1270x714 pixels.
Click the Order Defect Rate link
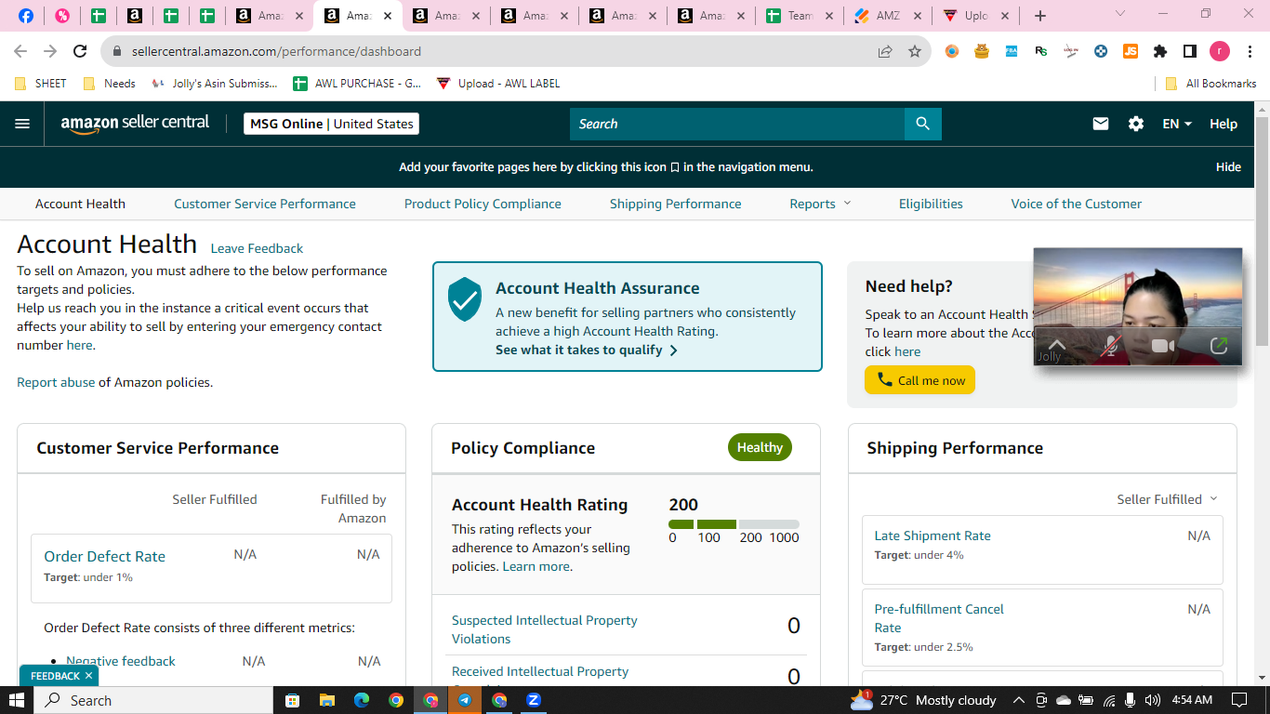[x=105, y=556]
